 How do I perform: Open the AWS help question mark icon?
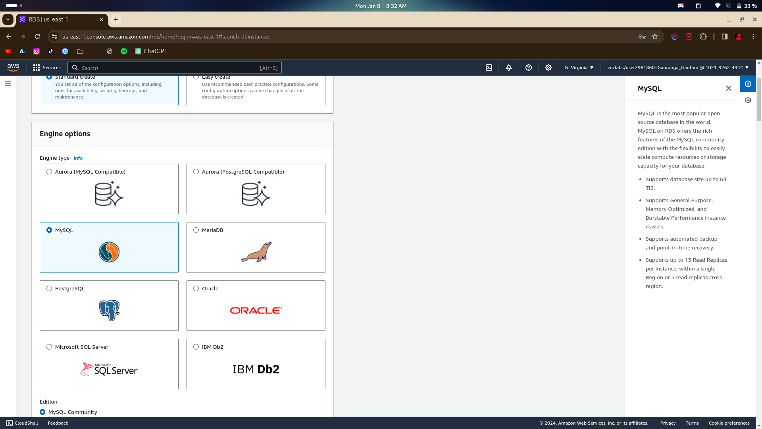point(529,68)
